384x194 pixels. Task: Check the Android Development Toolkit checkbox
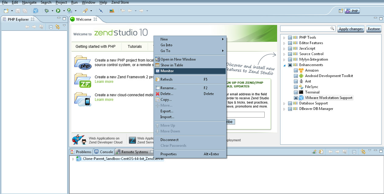click(296, 76)
